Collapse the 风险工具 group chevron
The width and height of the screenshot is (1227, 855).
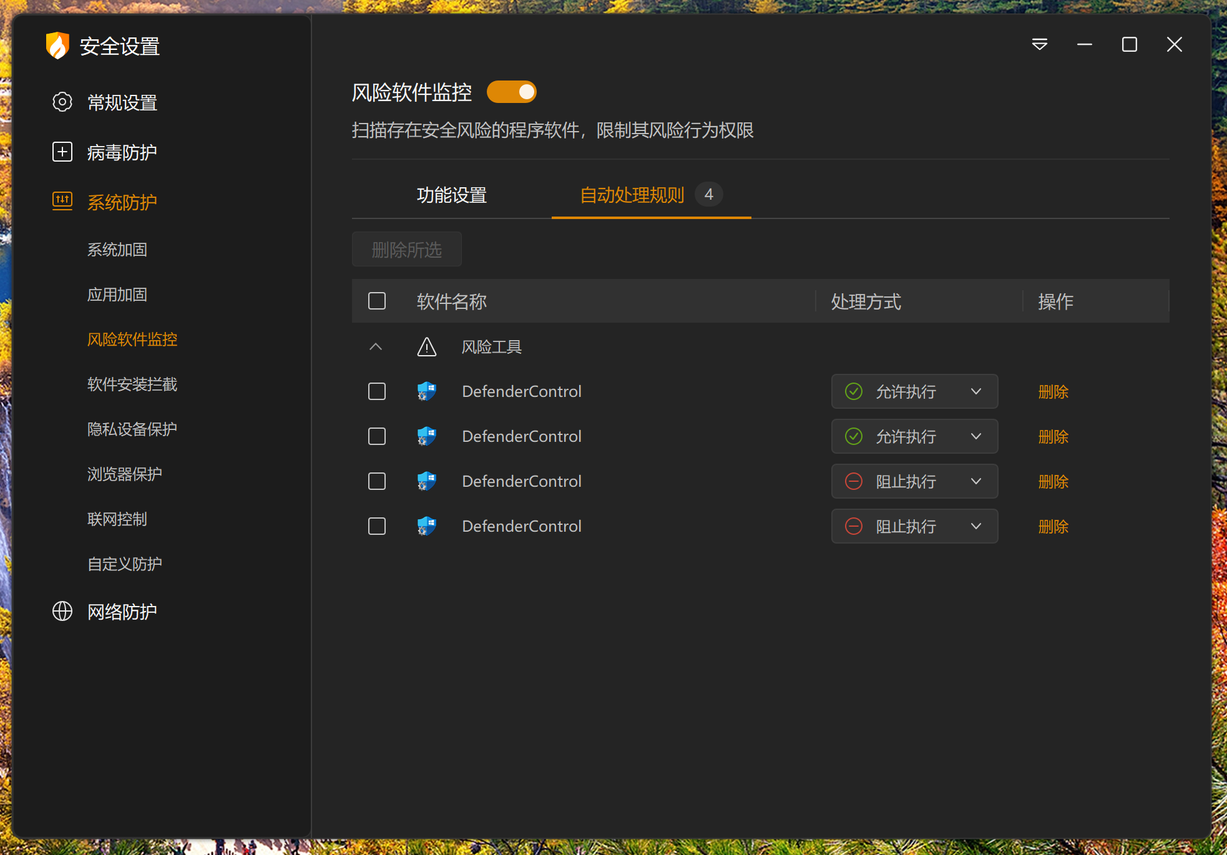pyautogui.click(x=376, y=346)
